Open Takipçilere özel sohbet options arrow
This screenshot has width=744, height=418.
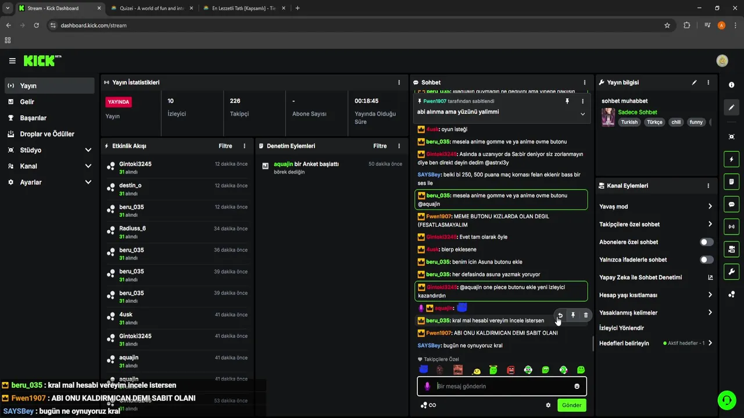710,224
